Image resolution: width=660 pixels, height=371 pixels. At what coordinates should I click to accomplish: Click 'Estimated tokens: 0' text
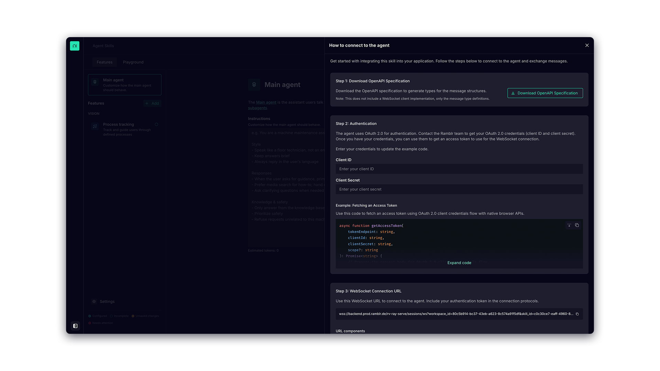263,250
